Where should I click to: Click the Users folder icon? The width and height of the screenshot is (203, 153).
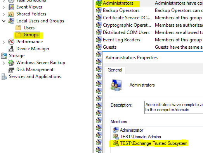pyautogui.click(x=18, y=28)
